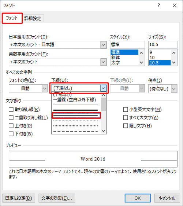Viewport: 183px width, 206px height.
Task: Check the すべて大文字 checkbox
Action: (x=126, y=118)
